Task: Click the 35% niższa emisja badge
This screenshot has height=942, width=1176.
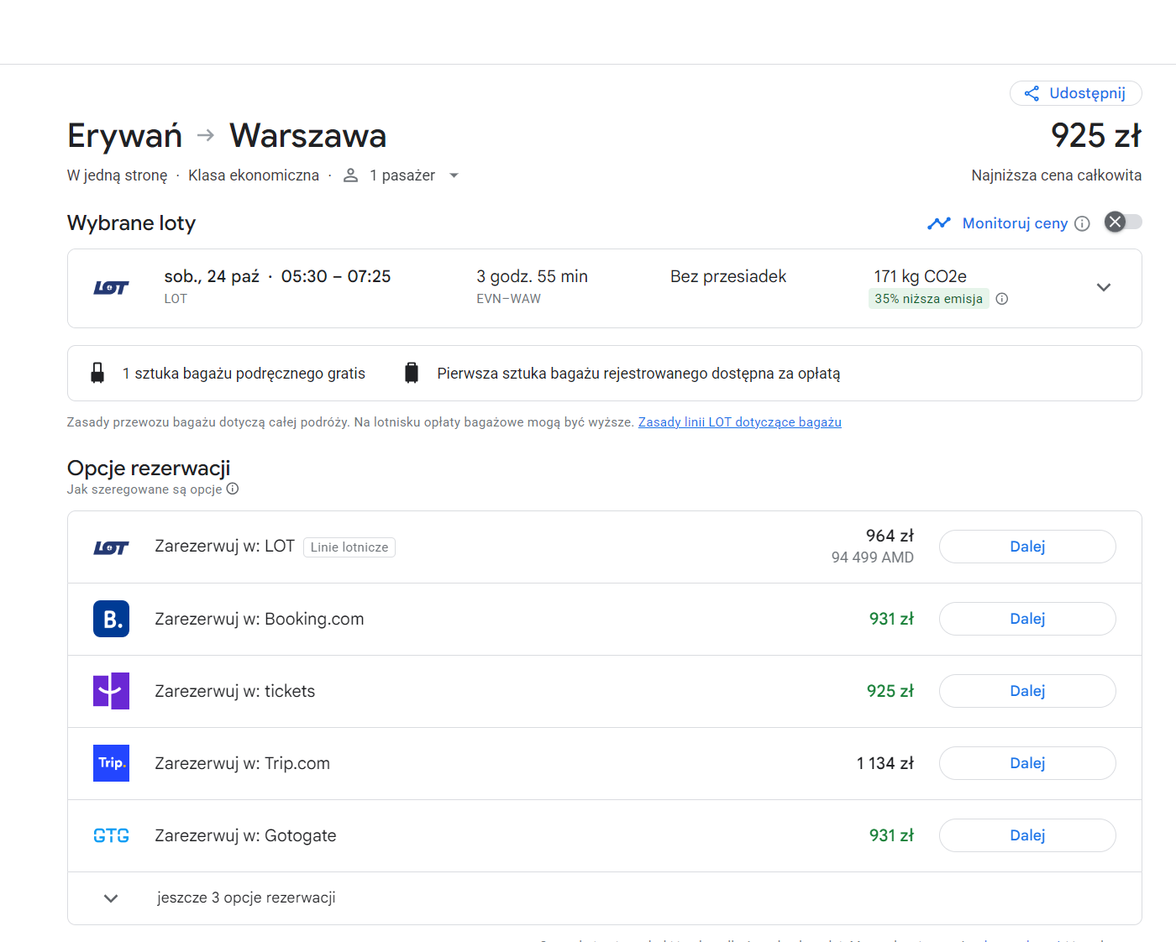Action: tap(928, 299)
